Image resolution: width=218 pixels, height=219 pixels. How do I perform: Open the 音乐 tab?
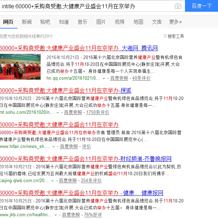point(82,22)
